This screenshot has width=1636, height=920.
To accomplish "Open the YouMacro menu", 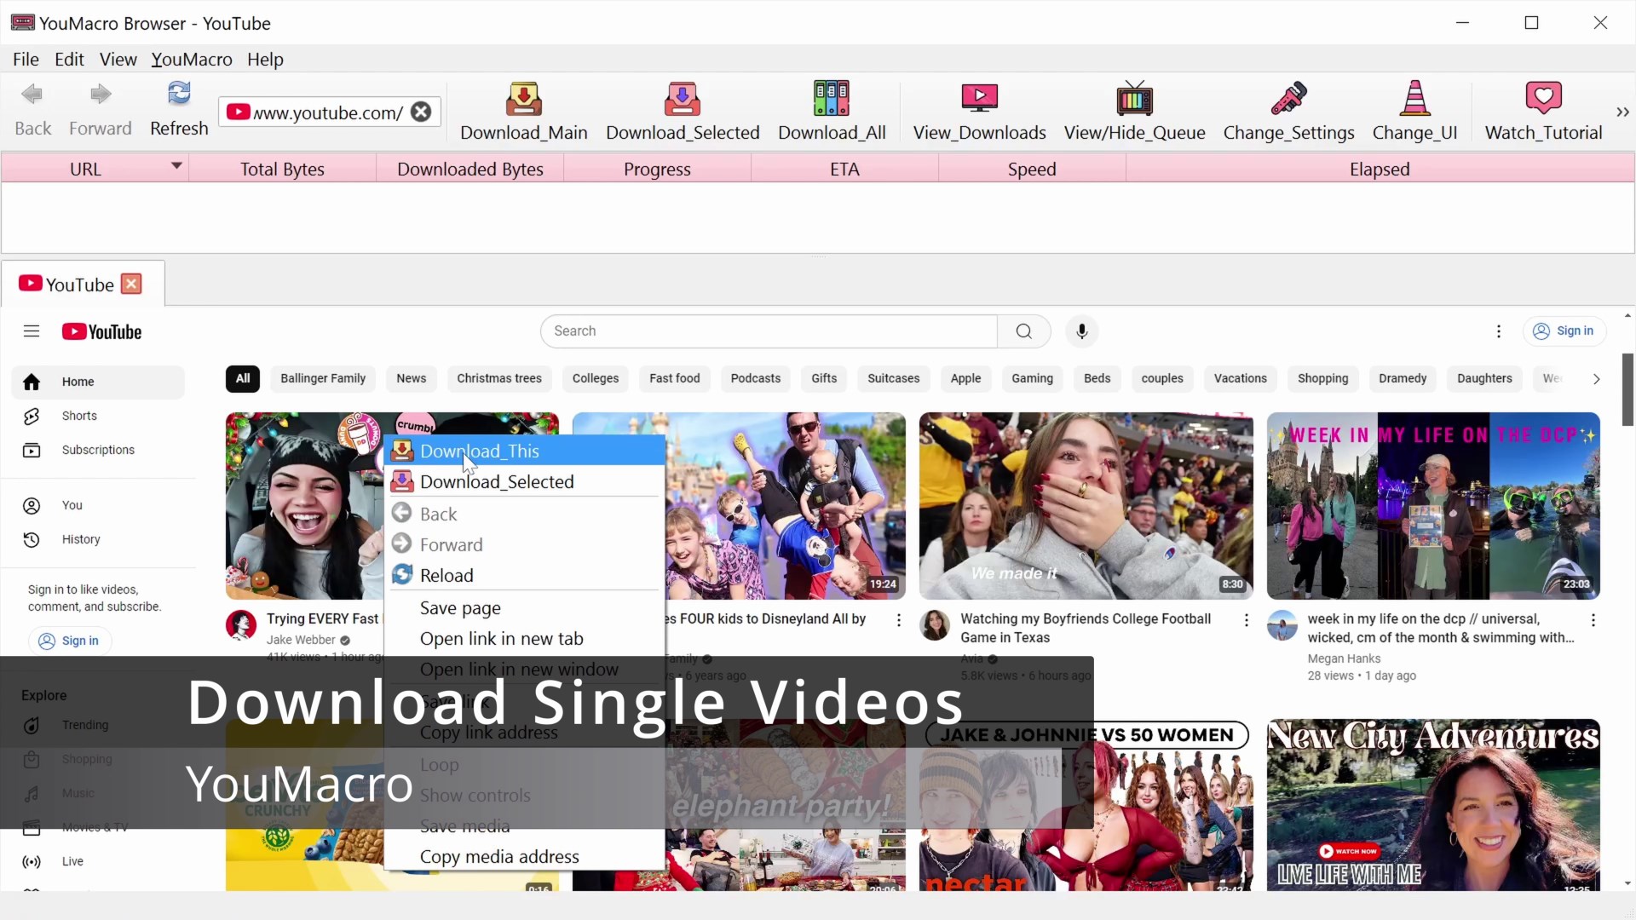I will (x=193, y=59).
